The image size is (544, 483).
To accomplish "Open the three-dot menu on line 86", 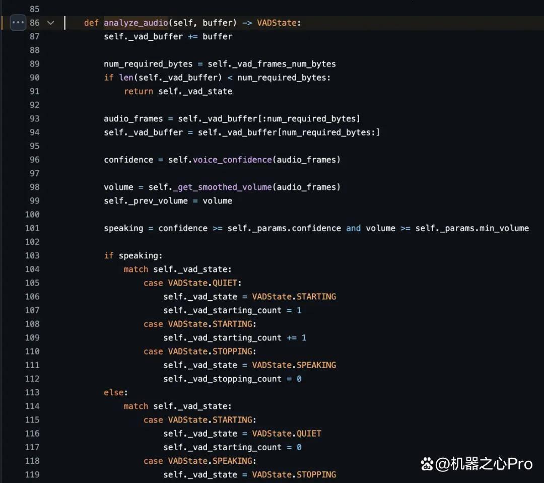I will [x=18, y=23].
